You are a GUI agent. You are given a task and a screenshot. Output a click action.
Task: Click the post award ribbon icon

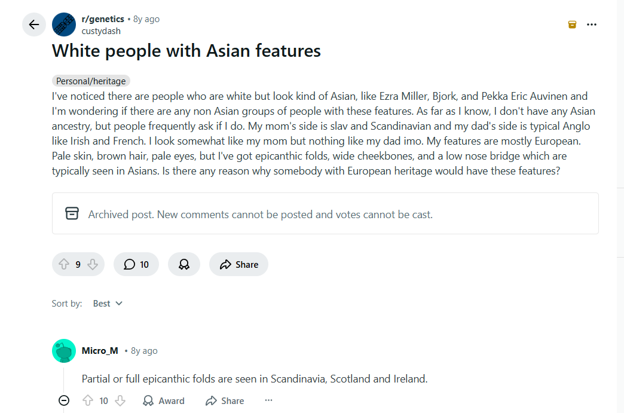[x=184, y=264]
